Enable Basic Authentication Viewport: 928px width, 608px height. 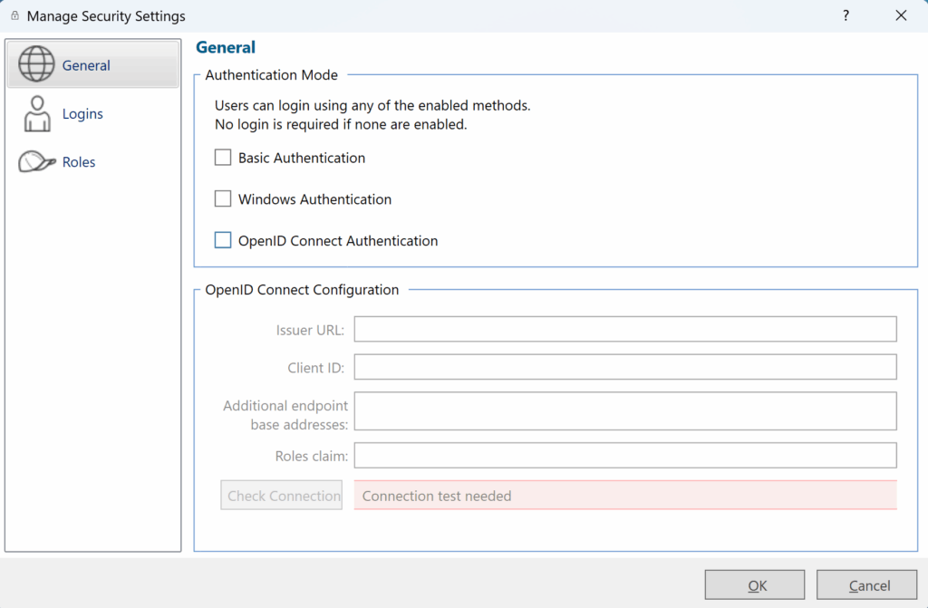[223, 157]
